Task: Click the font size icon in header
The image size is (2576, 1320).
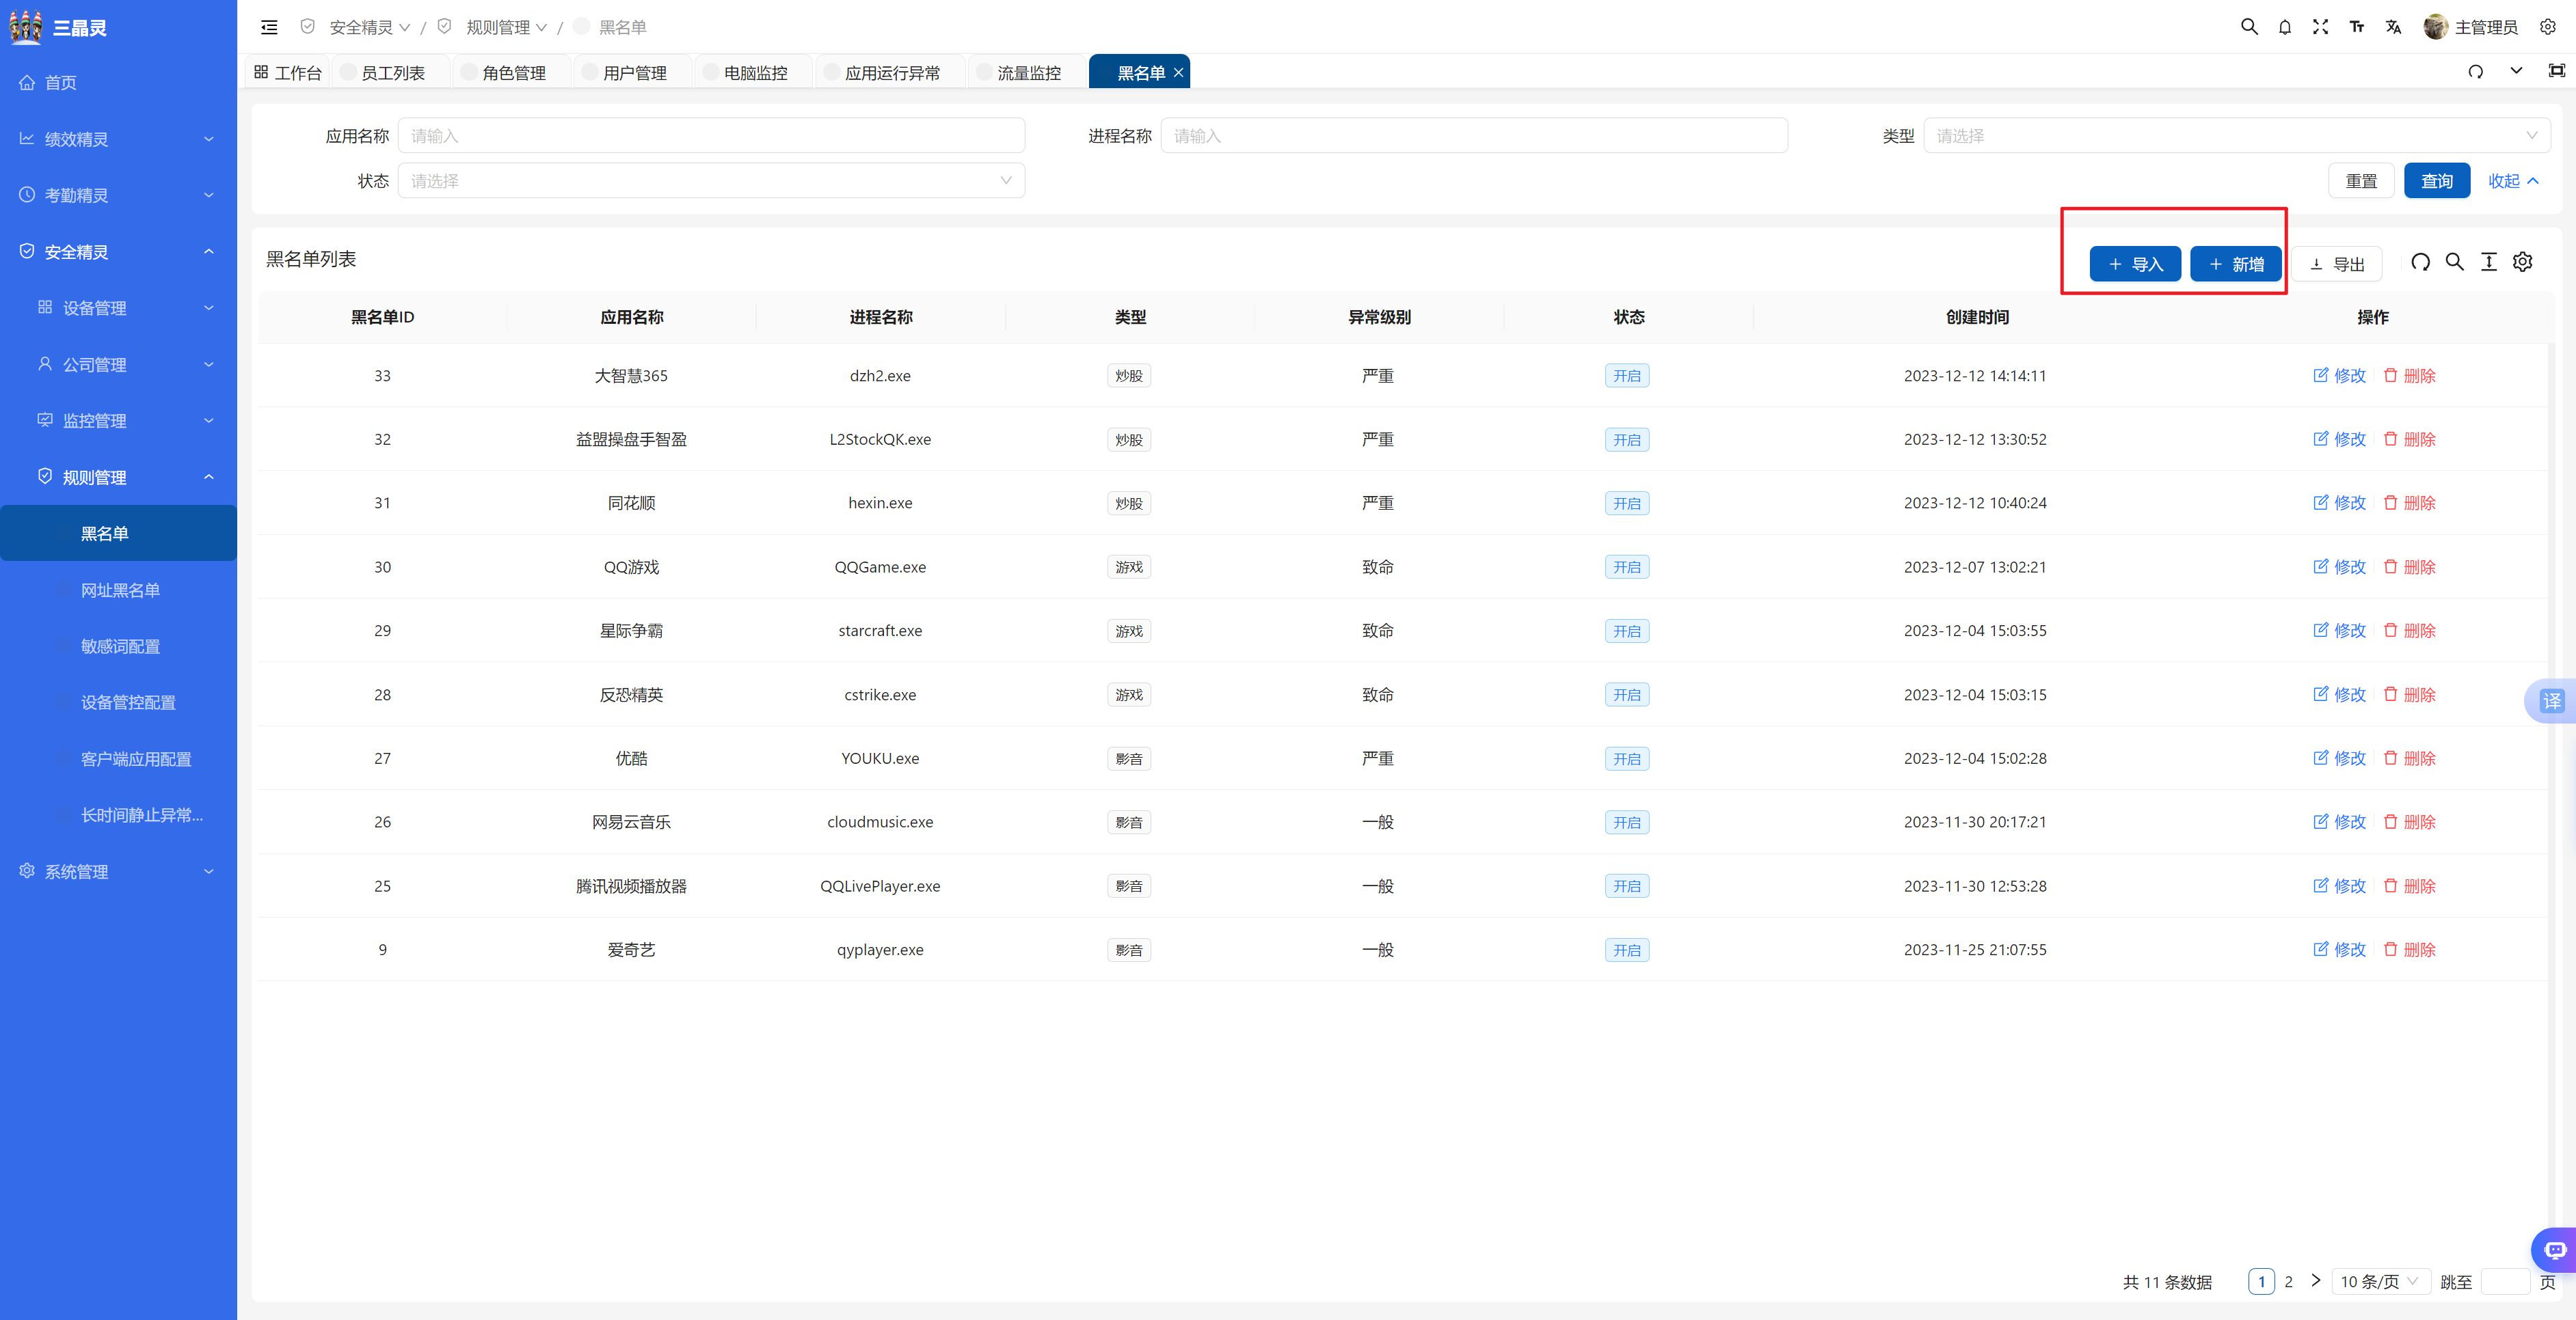Action: point(2357,27)
